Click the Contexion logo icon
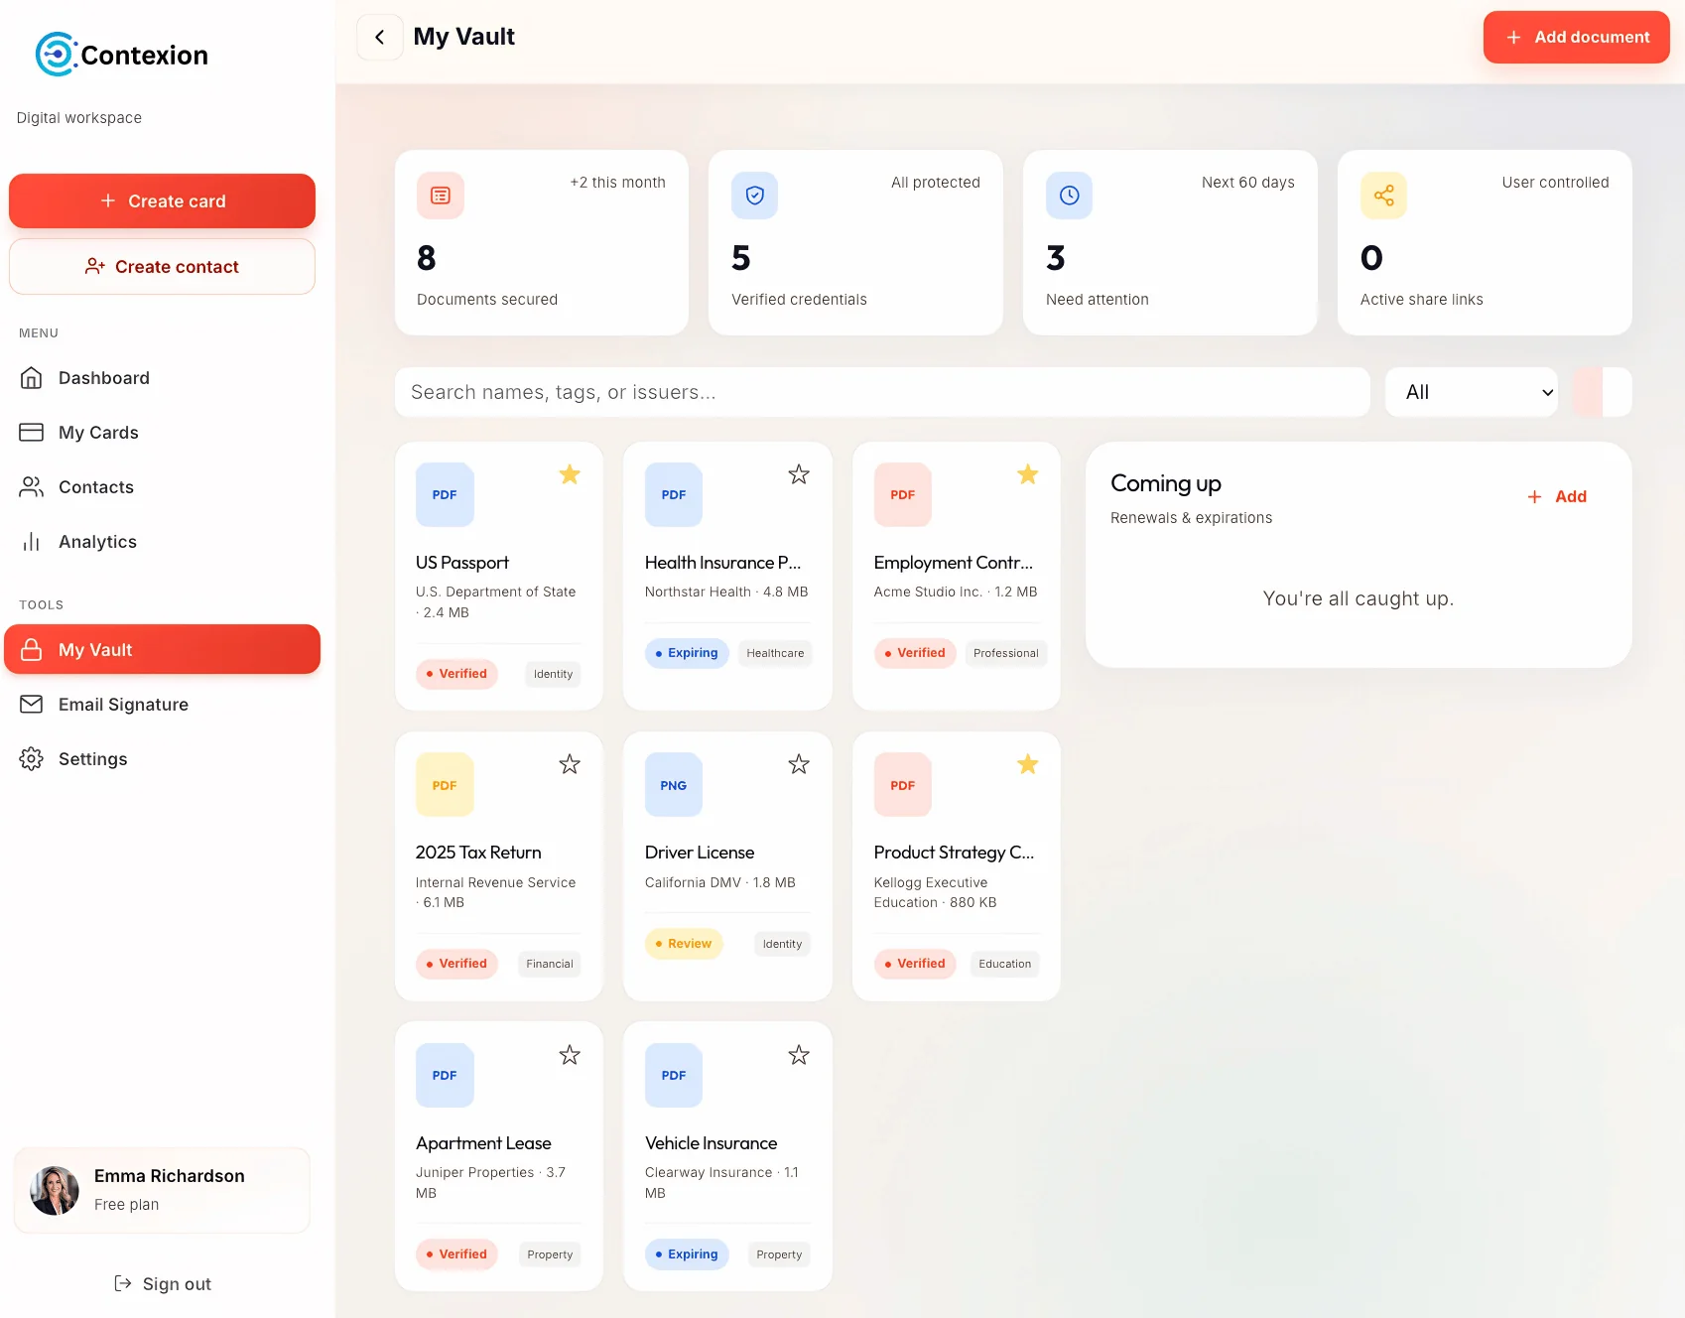Screen dimensions: 1685x1318 click(56, 55)
